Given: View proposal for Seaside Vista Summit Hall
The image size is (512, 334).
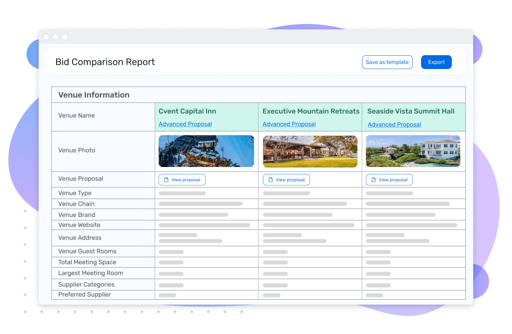Looking at the screenshot, I should click(389, 179).
